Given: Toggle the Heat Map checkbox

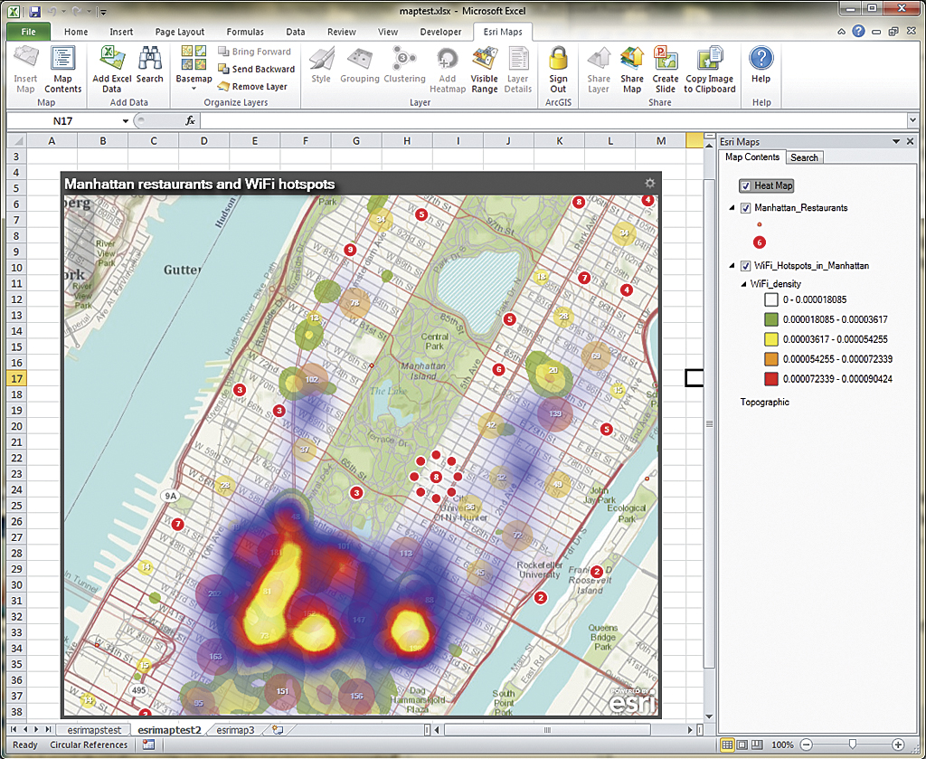Looking at the screenshot, I should point(746,185).
